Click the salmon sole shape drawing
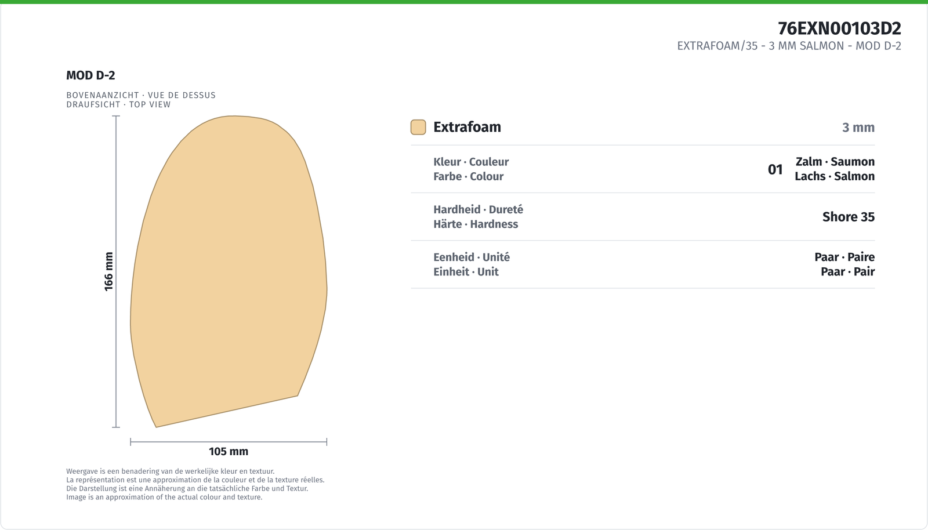Screen dimensions: 928x530 (x=229, y=271)
